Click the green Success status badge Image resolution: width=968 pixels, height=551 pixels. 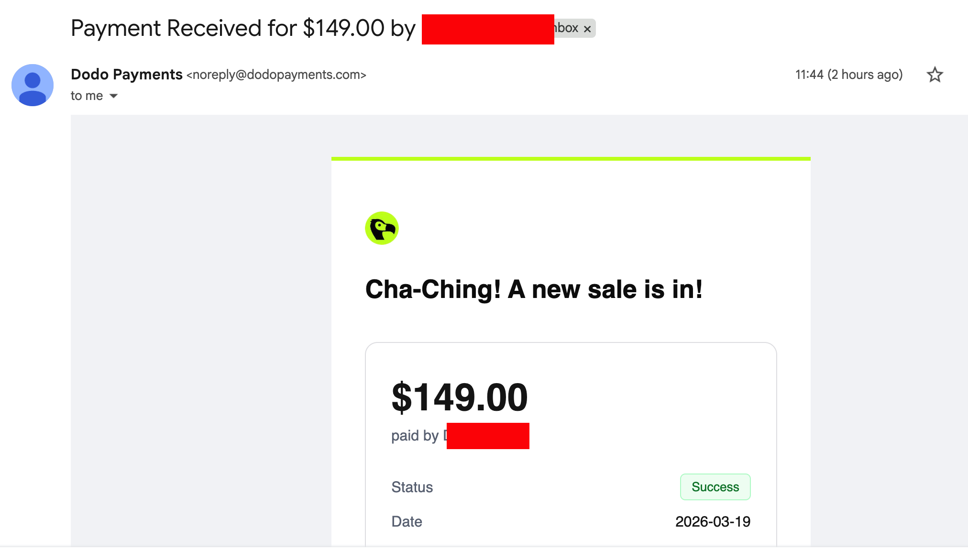click(715, 487)
